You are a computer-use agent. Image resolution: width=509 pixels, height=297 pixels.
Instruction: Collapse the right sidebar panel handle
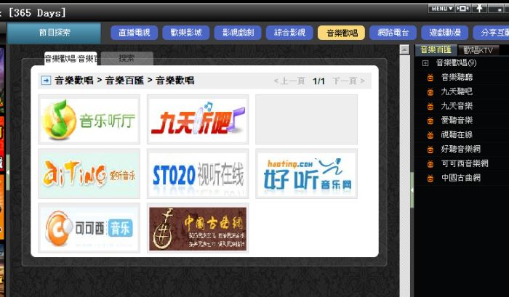(412, 190)
